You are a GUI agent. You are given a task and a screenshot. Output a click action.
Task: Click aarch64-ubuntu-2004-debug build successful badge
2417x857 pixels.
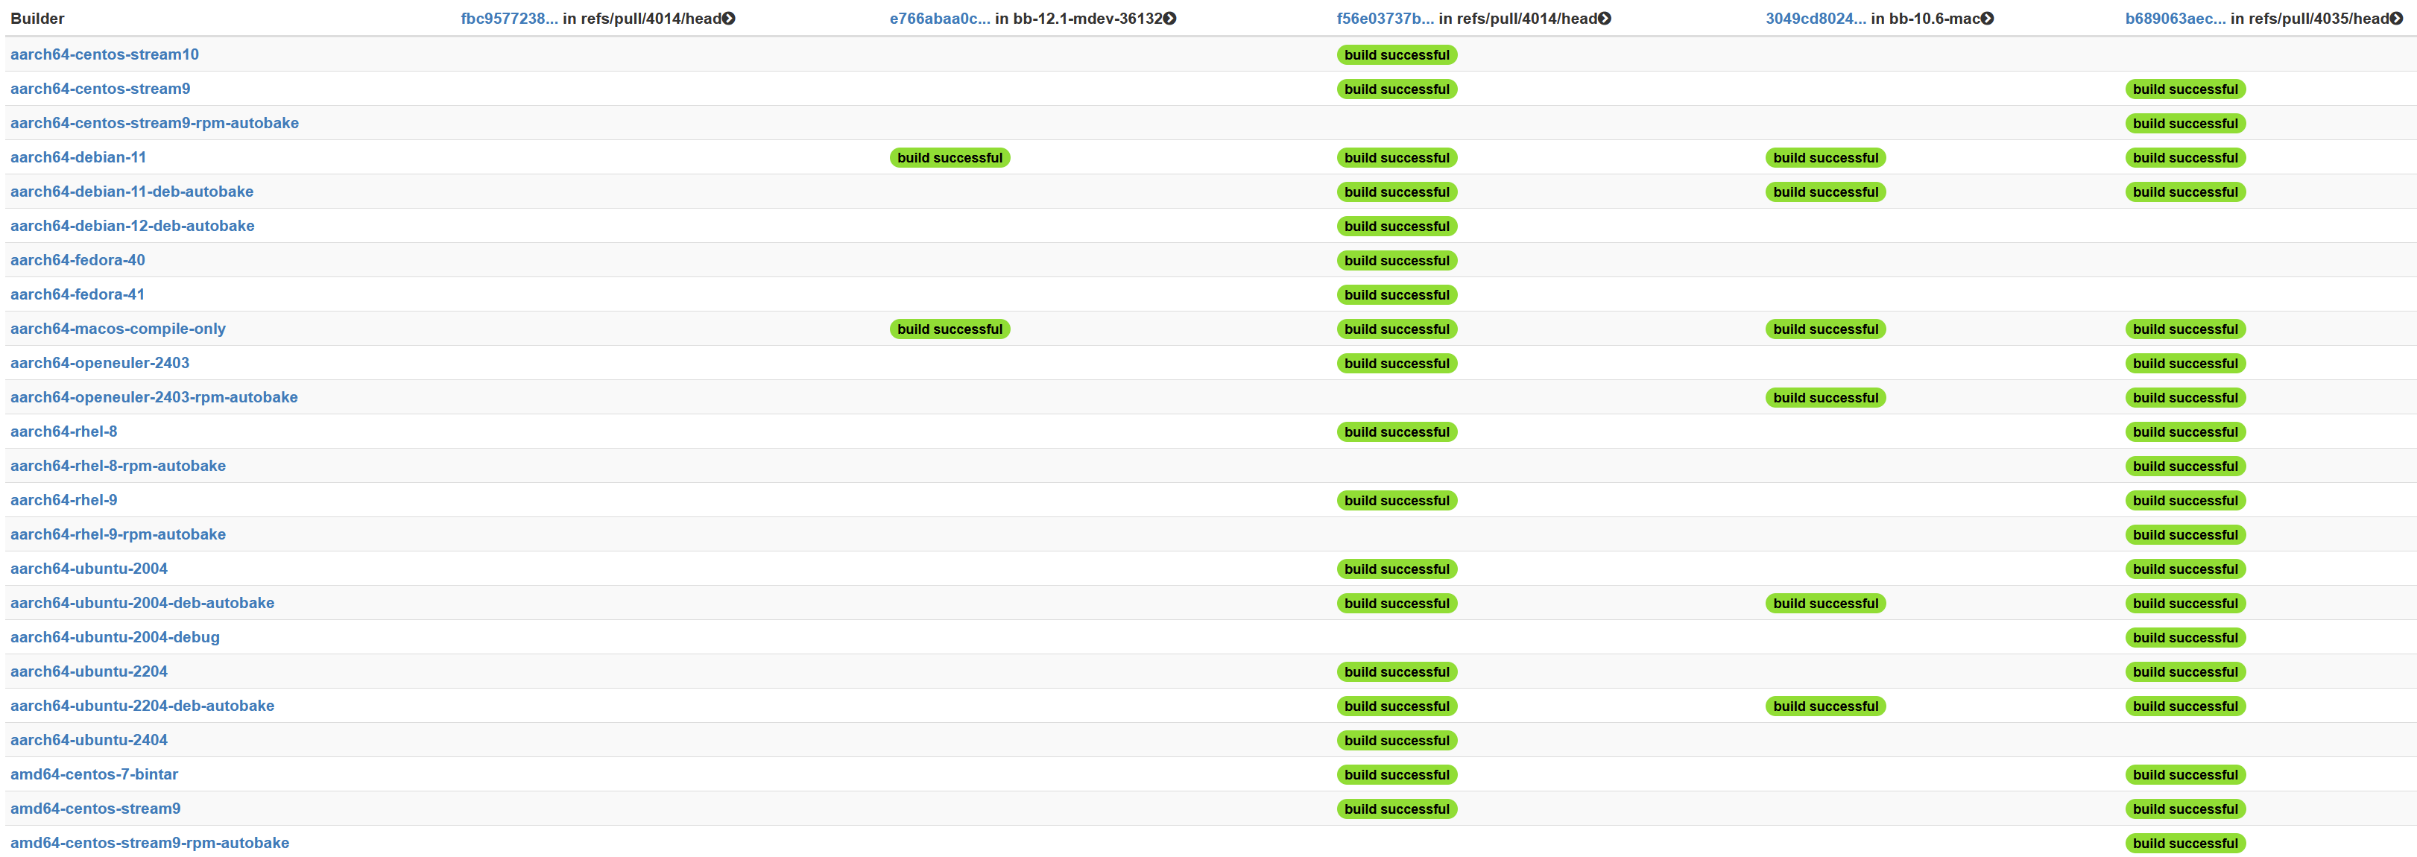pyautogui.click(x=2185, y=639)
